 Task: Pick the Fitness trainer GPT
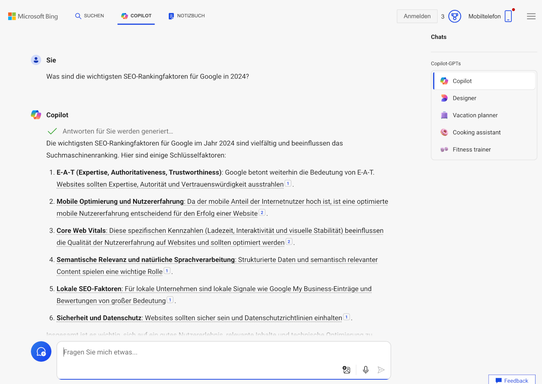484,149
